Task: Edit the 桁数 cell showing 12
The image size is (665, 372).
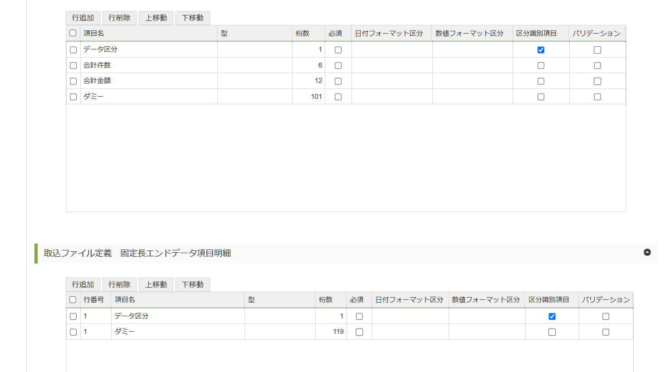Action: [x=308, y=81]
